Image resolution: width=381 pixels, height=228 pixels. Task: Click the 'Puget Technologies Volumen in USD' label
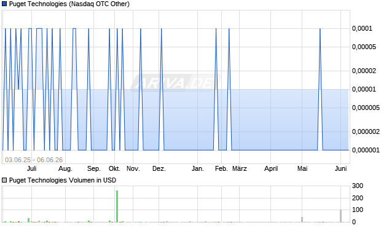pos(63,180)
